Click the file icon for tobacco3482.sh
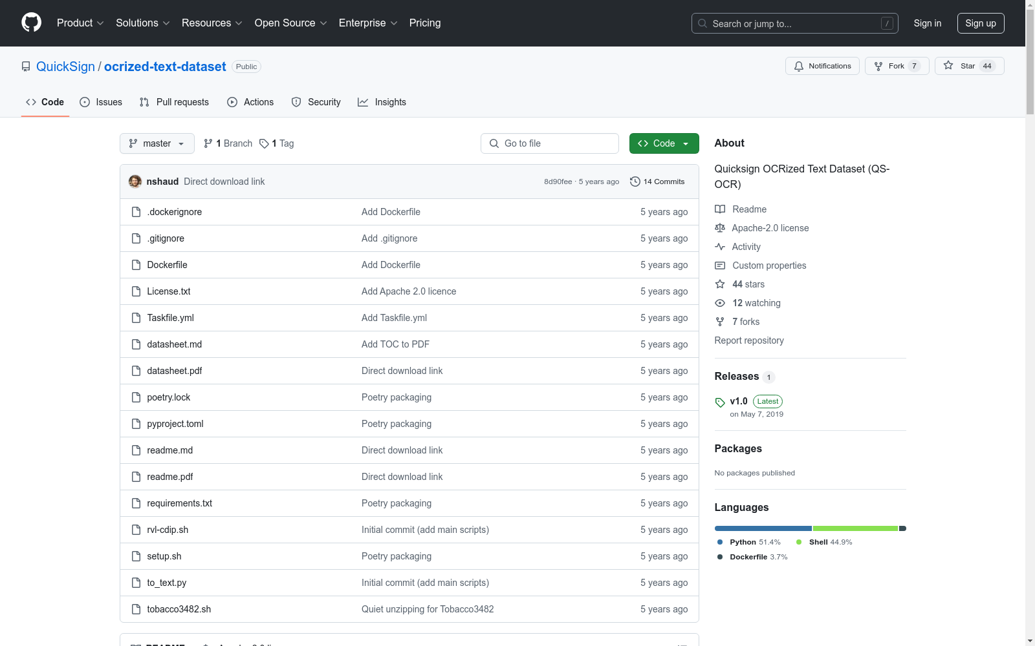Screen dimensions: 1035x646 [x=136, y=609]
